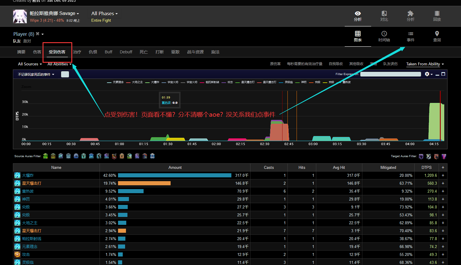
Task: Open the All Sources dropdown
Action: (30, 64)
